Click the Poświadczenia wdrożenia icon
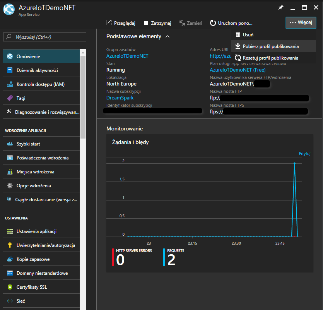Screen dimensions: 323x310 click(10, 158)
